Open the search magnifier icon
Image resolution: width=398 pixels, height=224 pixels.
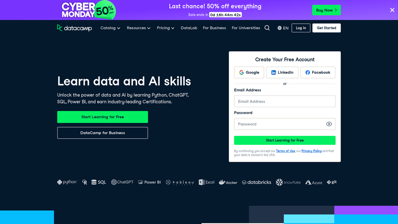click(267, 28)
